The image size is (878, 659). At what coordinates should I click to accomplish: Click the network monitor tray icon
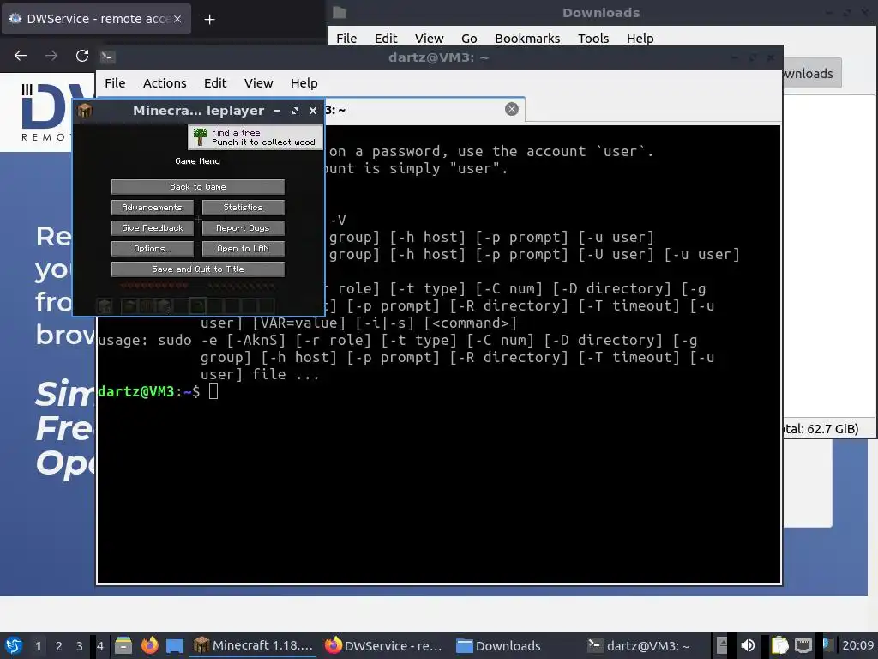click(803, 645)
